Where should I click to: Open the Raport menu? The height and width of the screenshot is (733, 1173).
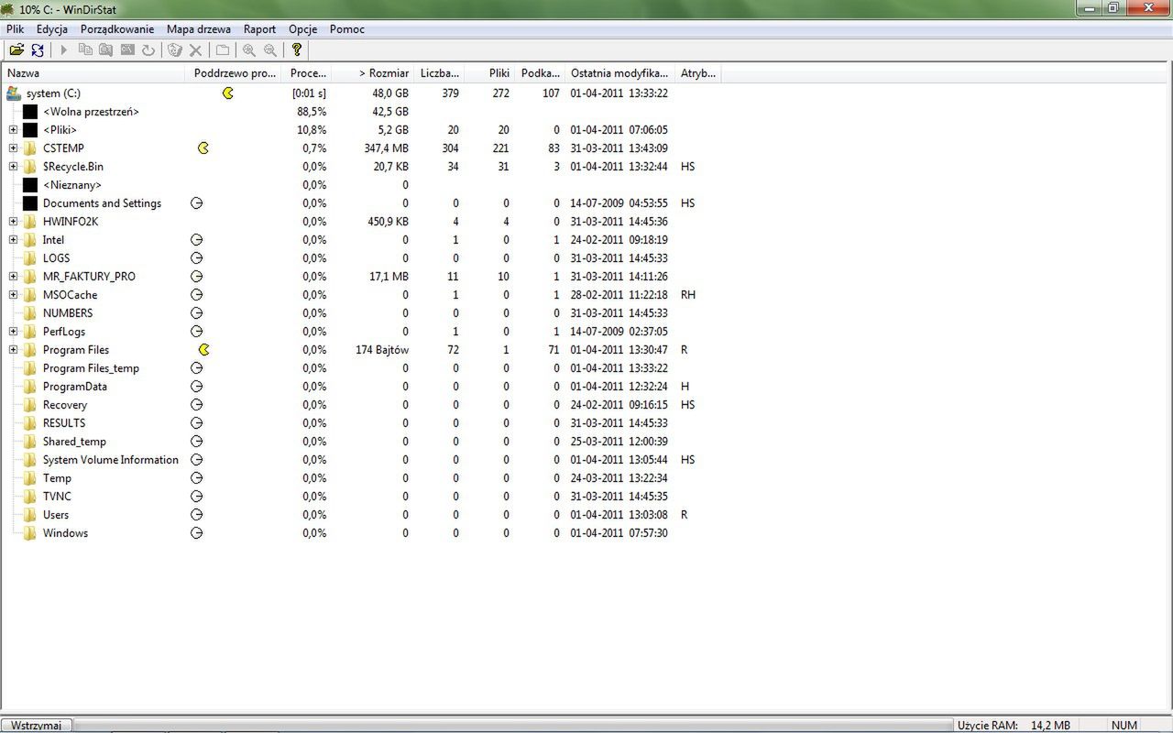(x=259, y=29)
